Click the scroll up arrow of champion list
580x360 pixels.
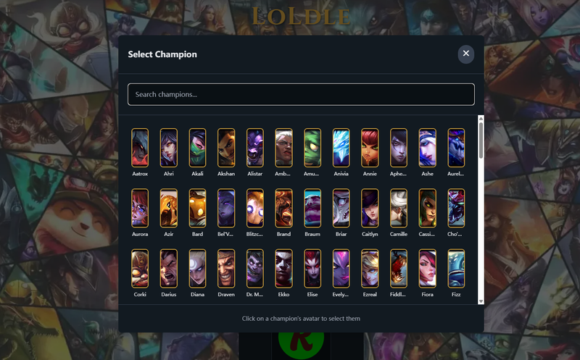(x=481, y=118)
